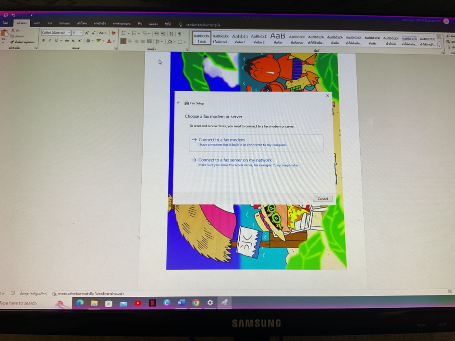This screenshot has width=455, height=341.
Task: Go back in the Fax Setup dialog
Action: point(179,103)
